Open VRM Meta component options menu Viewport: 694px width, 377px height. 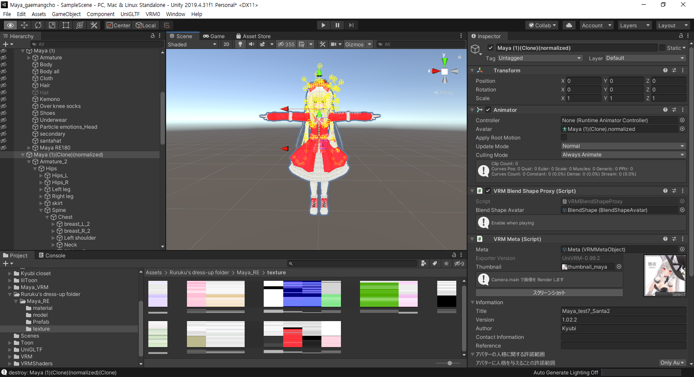(683, 239)
